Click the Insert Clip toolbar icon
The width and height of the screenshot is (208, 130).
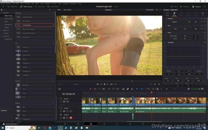click(x=109, y=89)
